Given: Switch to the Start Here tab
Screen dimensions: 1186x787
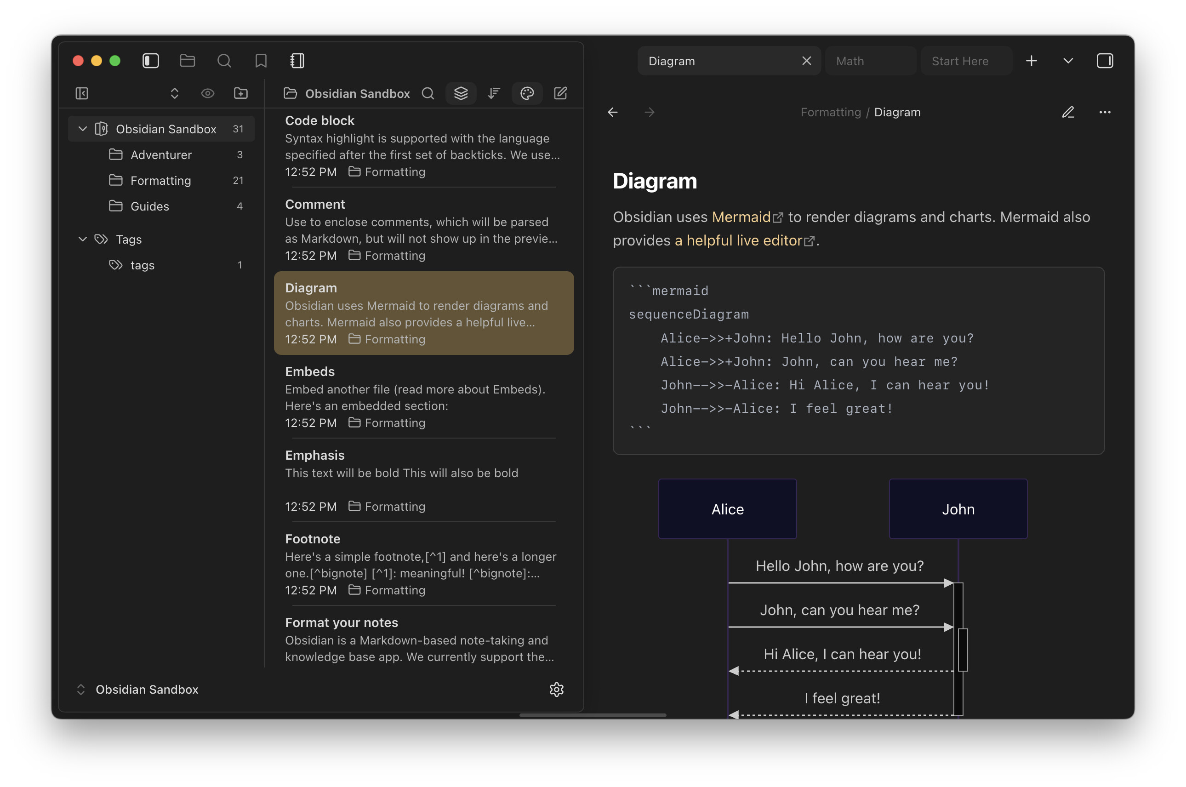Looking at the screenshot, I should 960,61.
